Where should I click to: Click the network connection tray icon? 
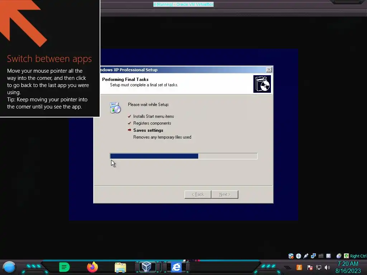coord(318,267)
